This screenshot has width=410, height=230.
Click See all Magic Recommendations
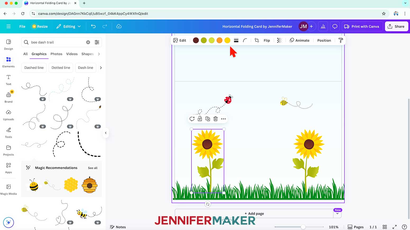click(93, 168)
